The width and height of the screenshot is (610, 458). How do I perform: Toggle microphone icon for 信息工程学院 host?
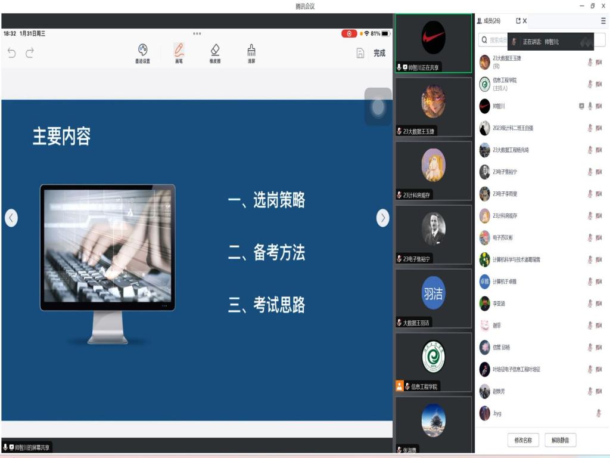(x=590, y=84)
